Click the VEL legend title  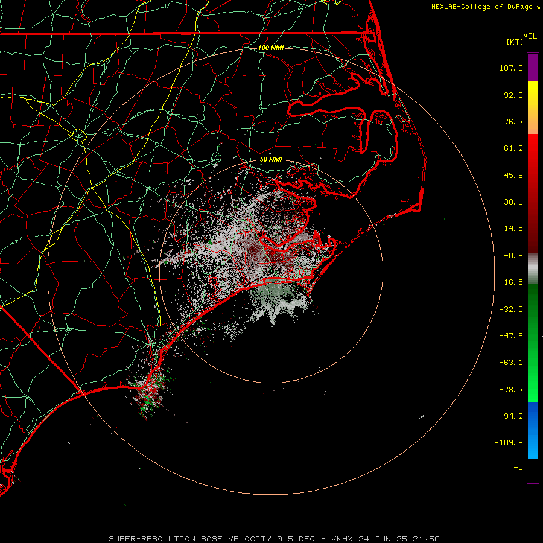point(530,36)
